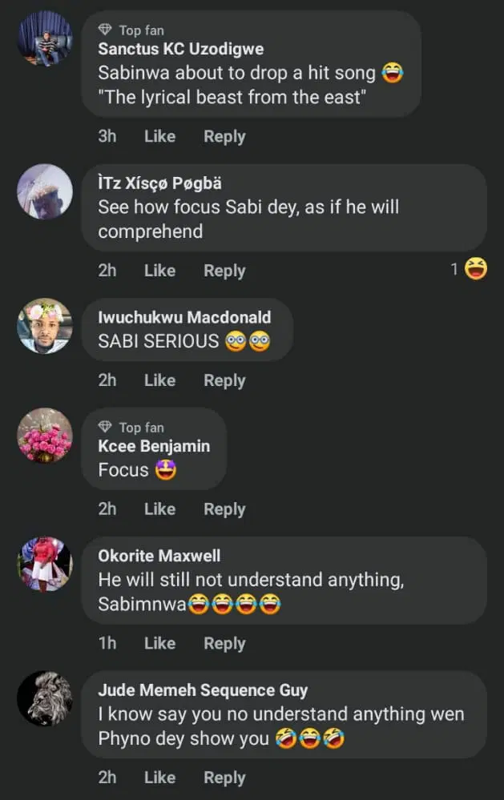Screen dimensions: 504x800
Task: Like the comment by ÌTz Xísçø Pøgbä
Action: [159, 271]
